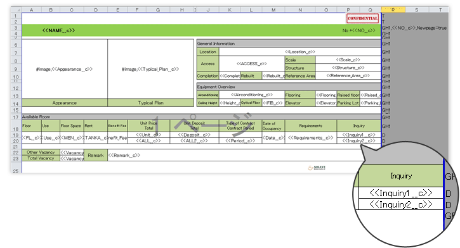
Task: Select the Location label cell
Action: pos(207,52)
